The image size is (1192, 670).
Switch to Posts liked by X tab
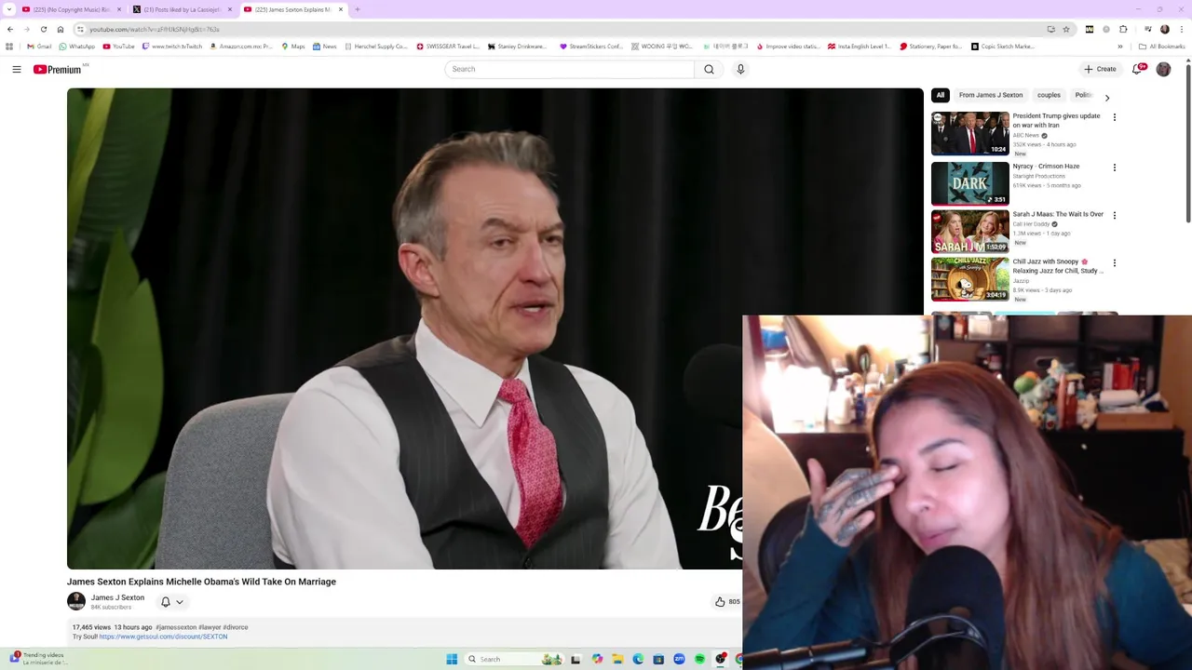(183, 9)
